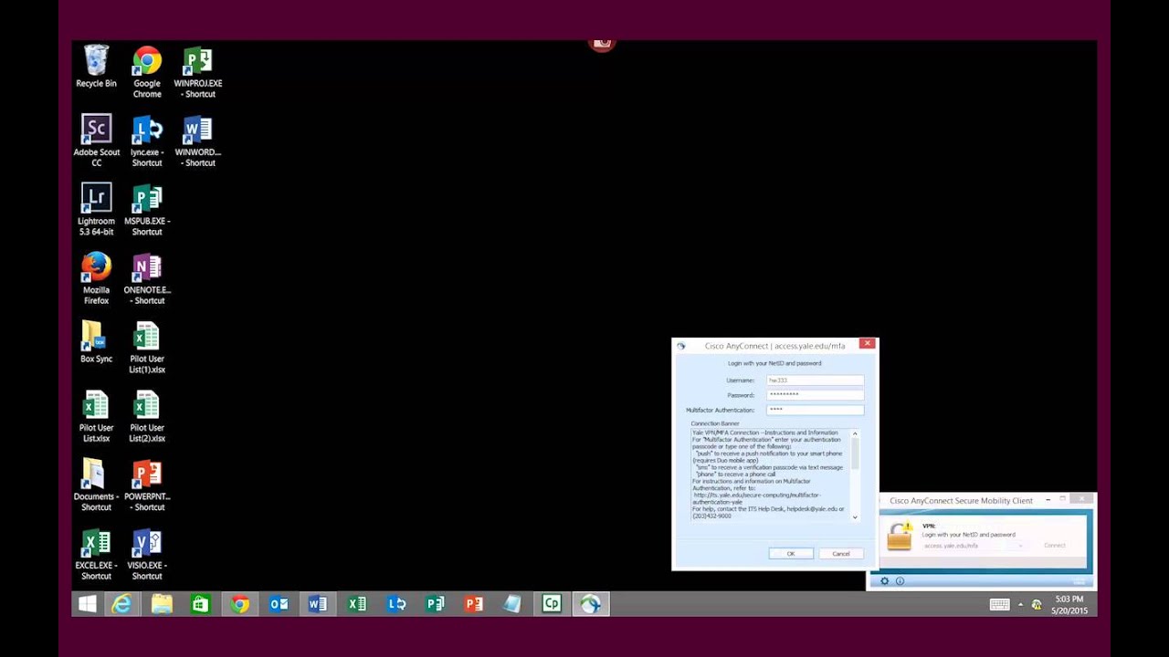Select the lync.exe shortcut icon

(x=147, y=141)
